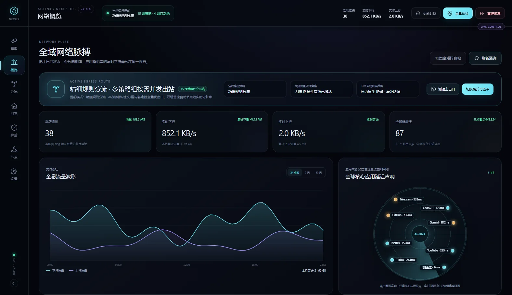Click the NEXUS logo icon
The width and height of the screenshot is (512, 295).
coord(14,11)
